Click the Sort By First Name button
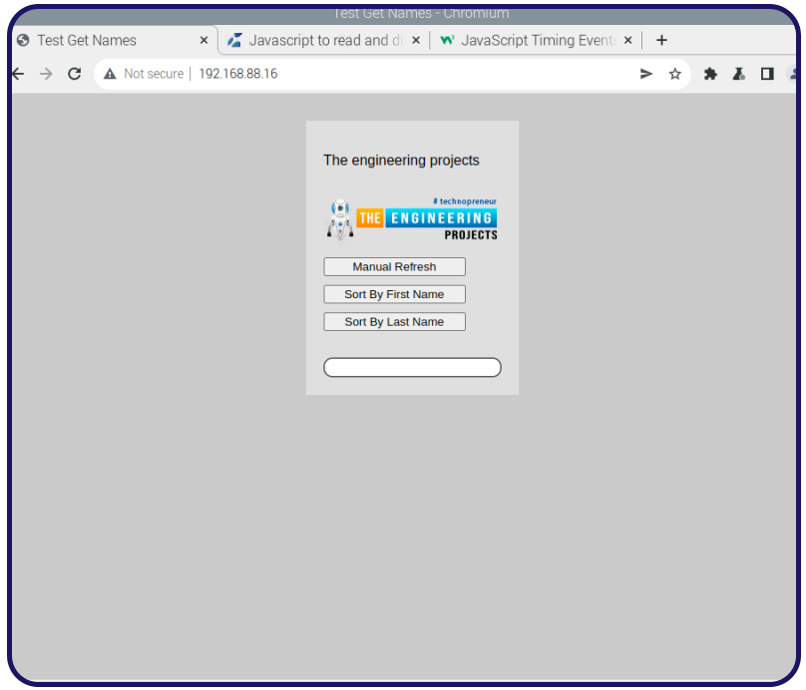 (x=394, y=294)
